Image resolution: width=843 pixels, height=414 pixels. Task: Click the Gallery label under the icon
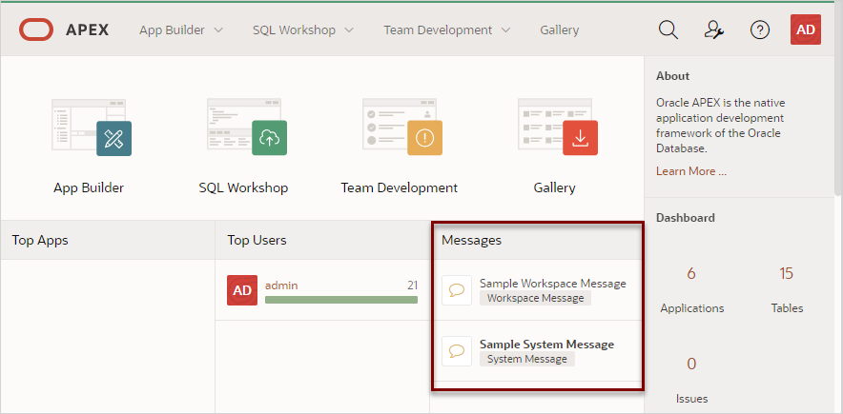(554, 187)
